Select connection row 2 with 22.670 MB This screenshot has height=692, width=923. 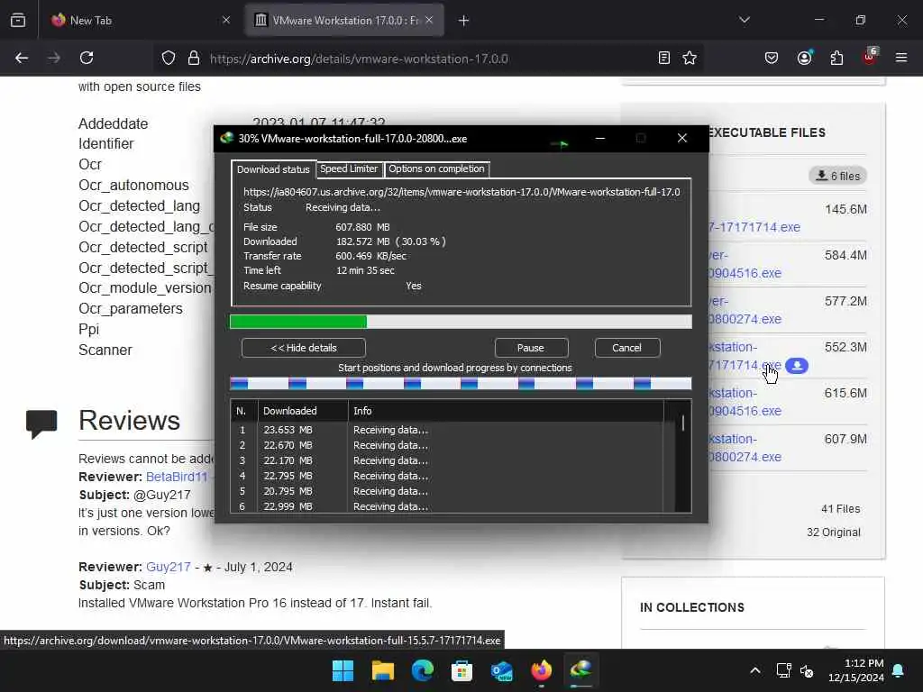coord(447,445)
